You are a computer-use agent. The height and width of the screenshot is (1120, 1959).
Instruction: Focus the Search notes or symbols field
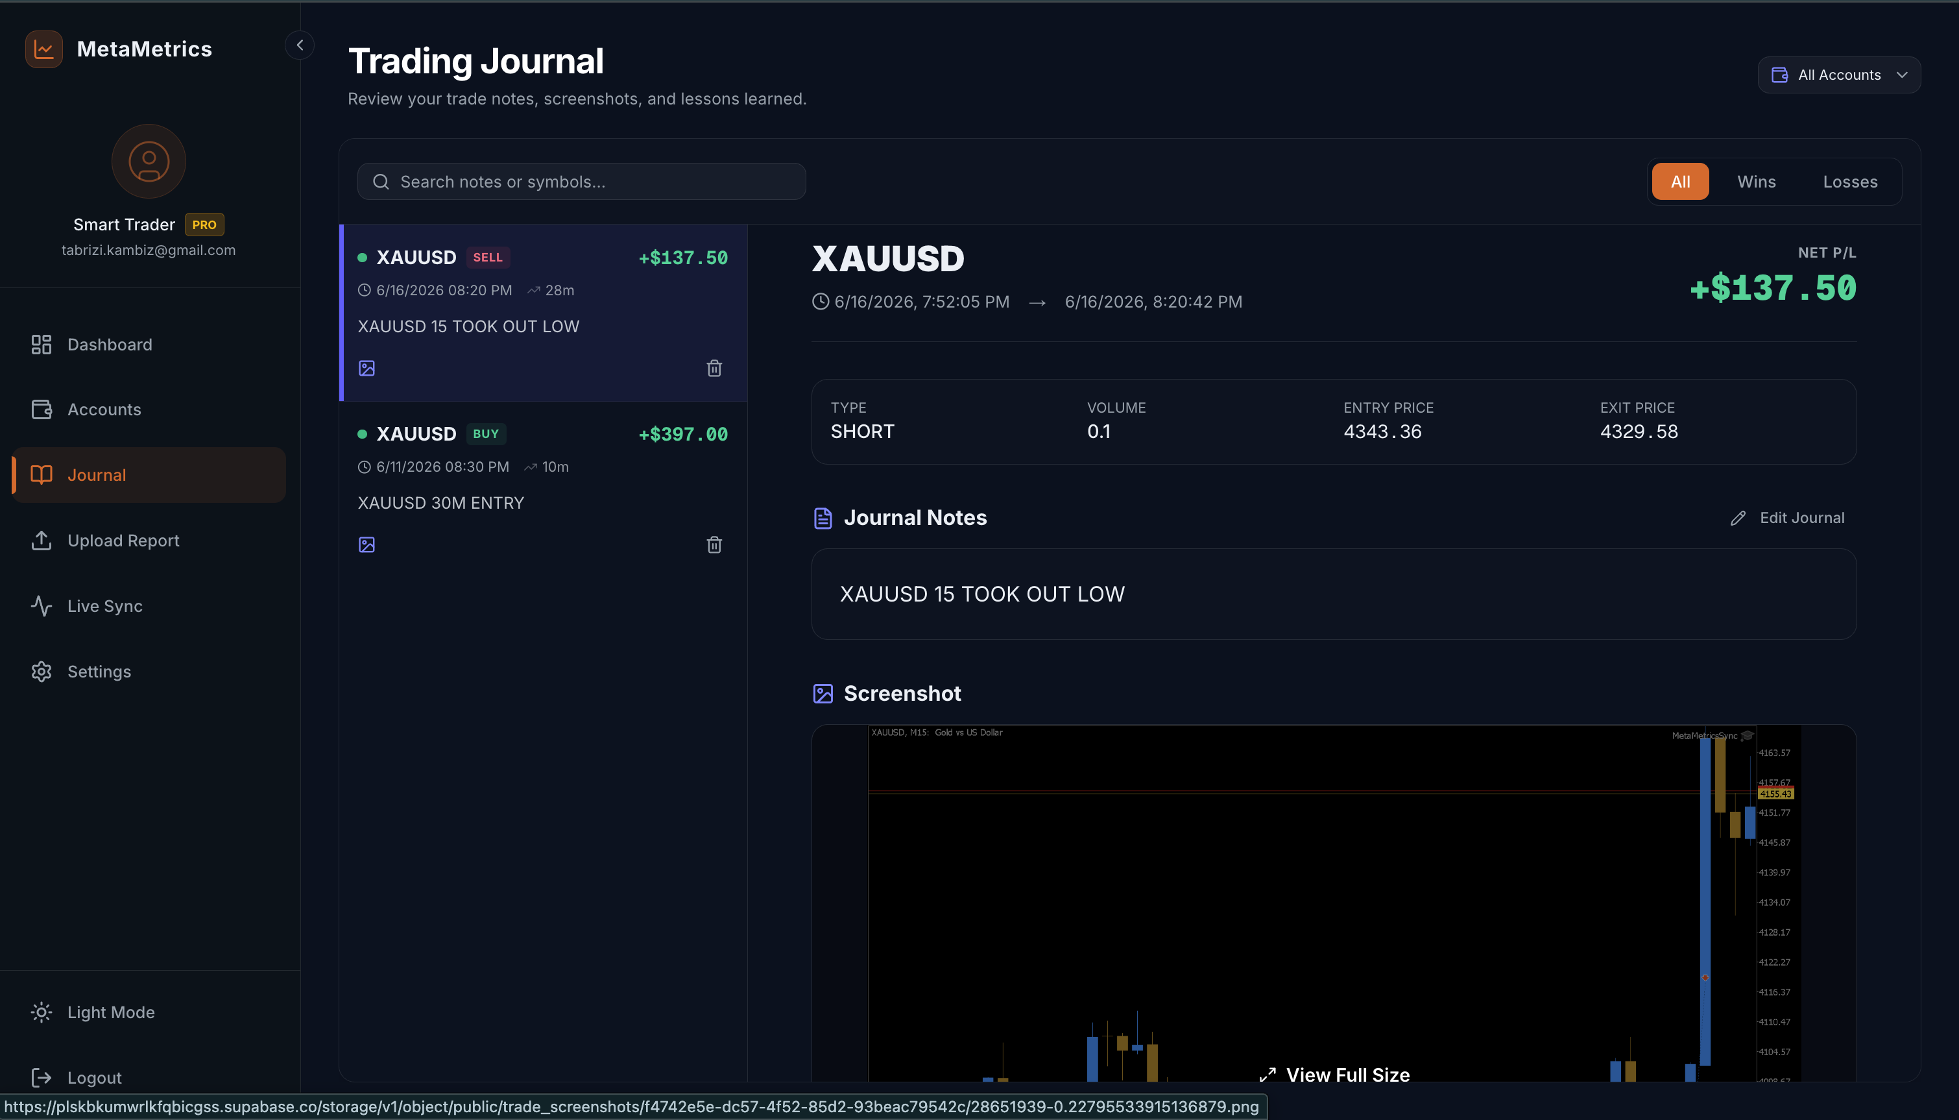(581, 182)
